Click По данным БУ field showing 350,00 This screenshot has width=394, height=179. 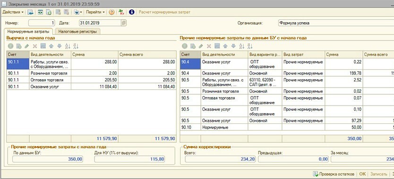[48, 159]
